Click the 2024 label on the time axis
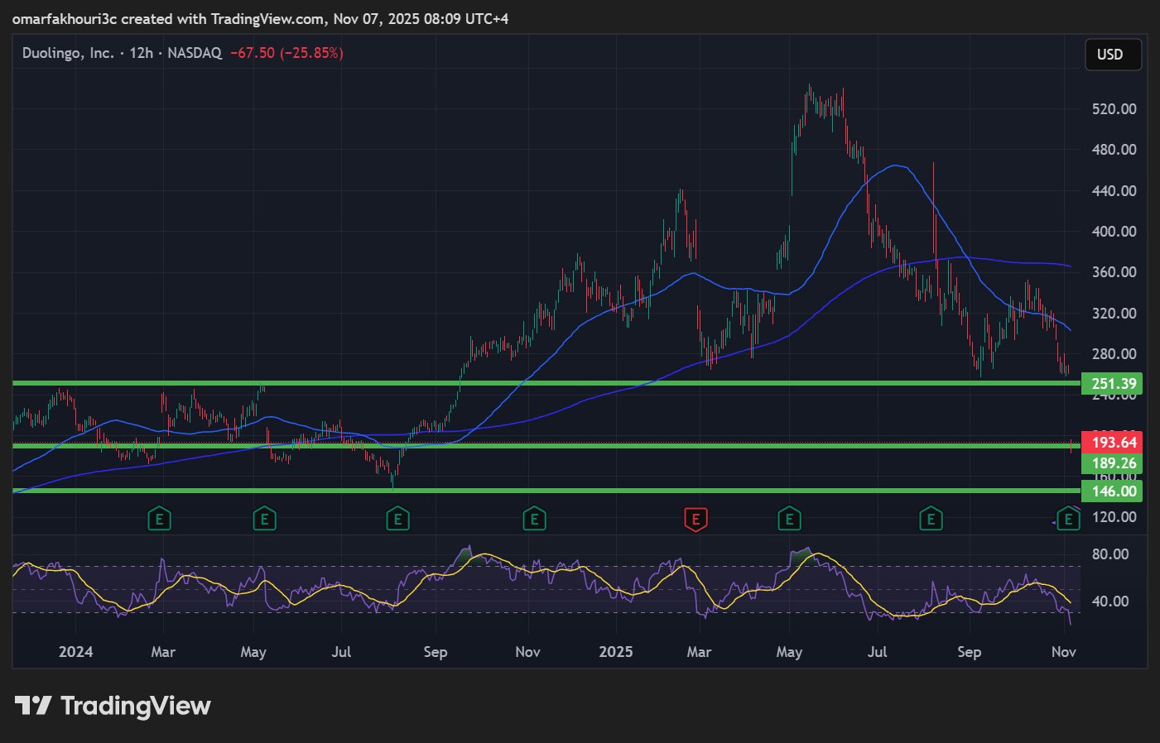This screenshot has width=1160, height=743. (75, 652)
